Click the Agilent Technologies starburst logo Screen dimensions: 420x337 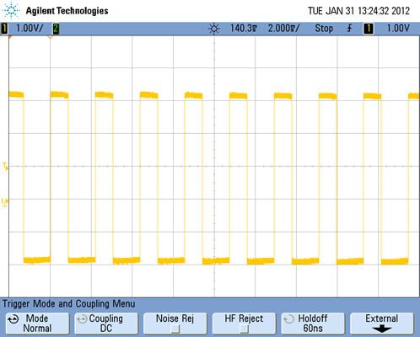11,10
